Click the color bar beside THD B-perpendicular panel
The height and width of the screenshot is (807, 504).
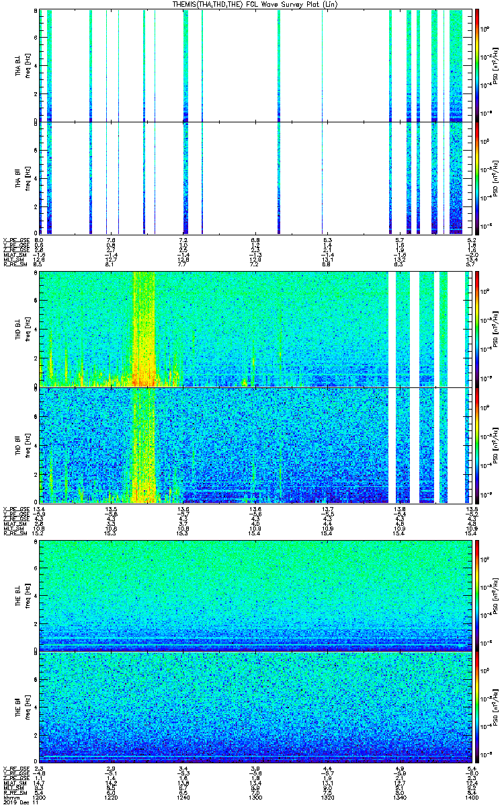[477, 329]
